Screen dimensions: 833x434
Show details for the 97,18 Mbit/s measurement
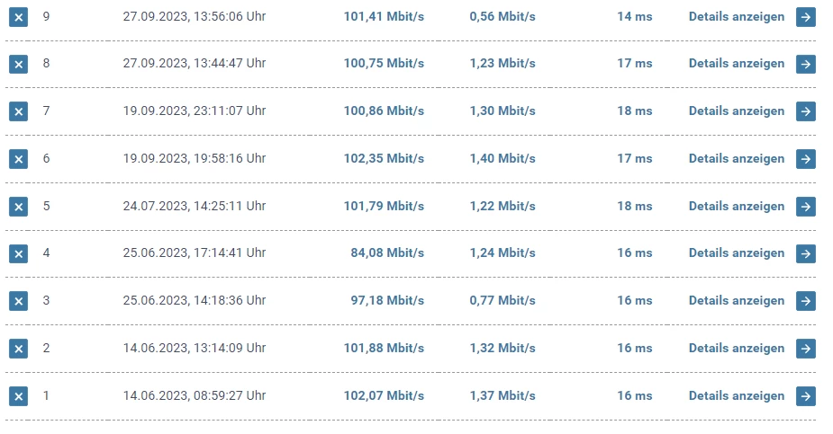coord(736,300)
